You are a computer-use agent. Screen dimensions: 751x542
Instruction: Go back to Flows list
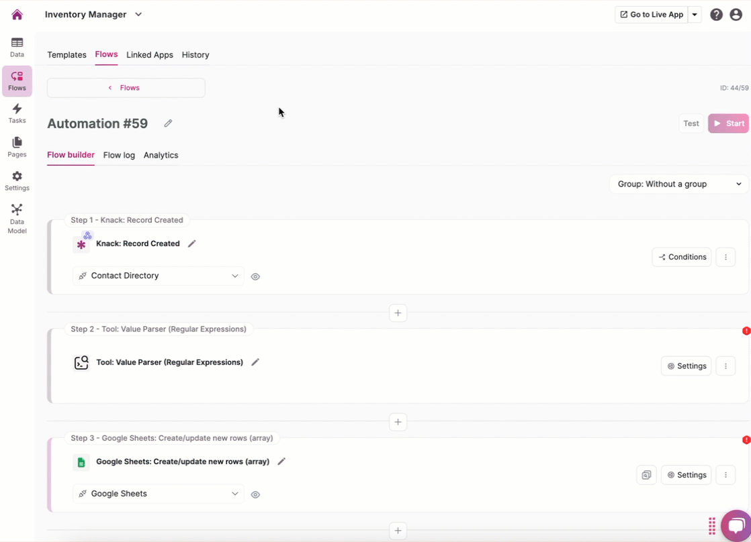tap(126, 88)
